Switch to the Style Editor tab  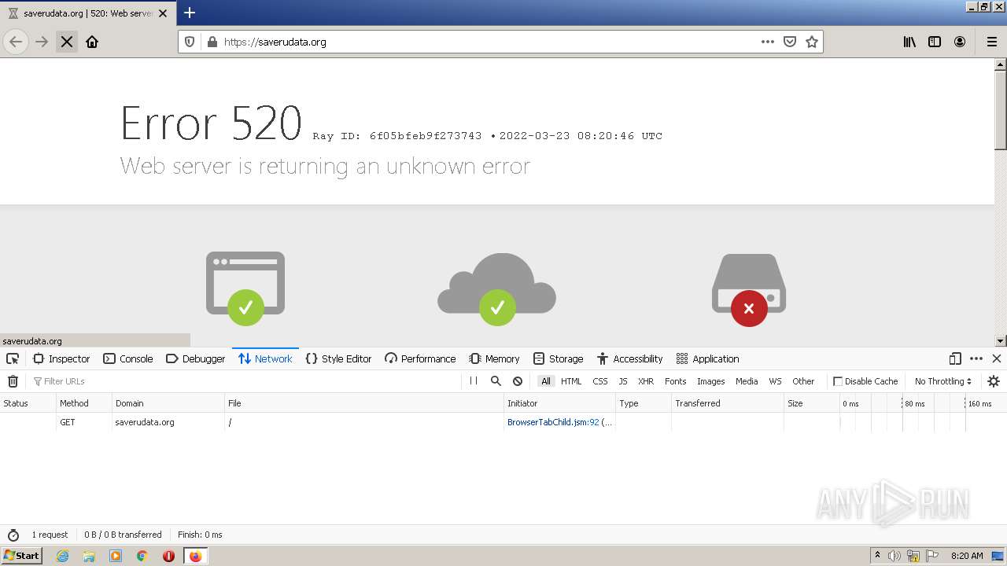point(338,358)
